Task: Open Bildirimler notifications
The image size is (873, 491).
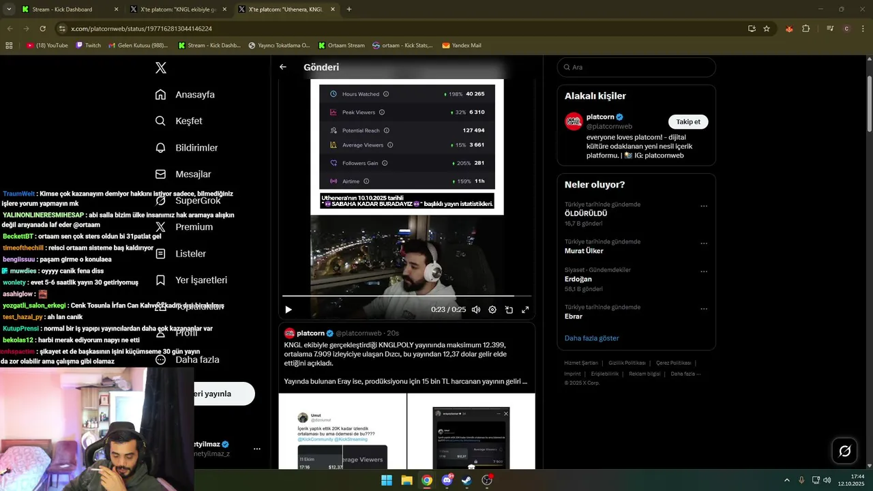Action: click(x=186, y=147)
